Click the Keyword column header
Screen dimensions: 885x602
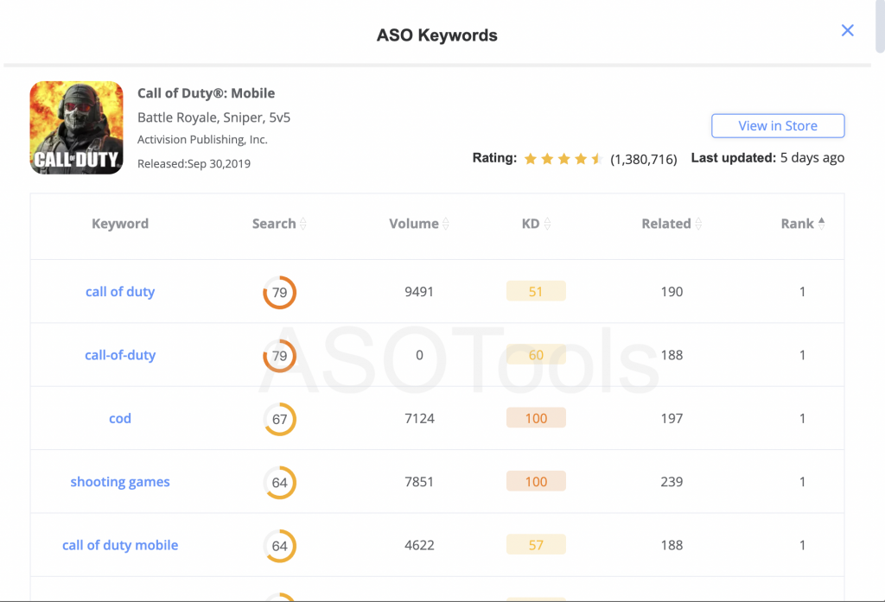pos(120,224)
